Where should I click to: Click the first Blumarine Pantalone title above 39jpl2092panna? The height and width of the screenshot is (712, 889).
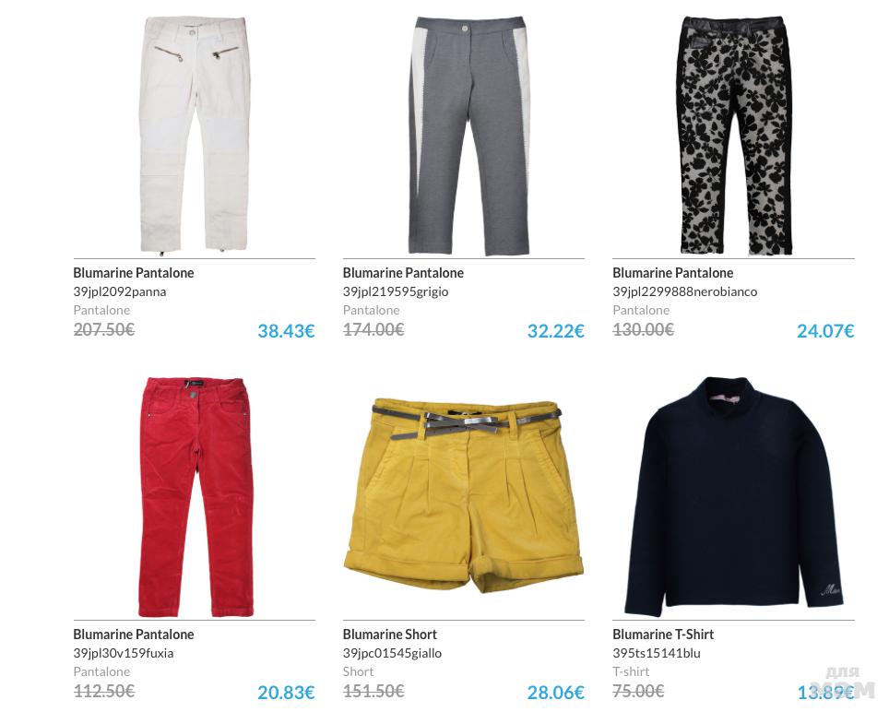[x=133, y=273]
